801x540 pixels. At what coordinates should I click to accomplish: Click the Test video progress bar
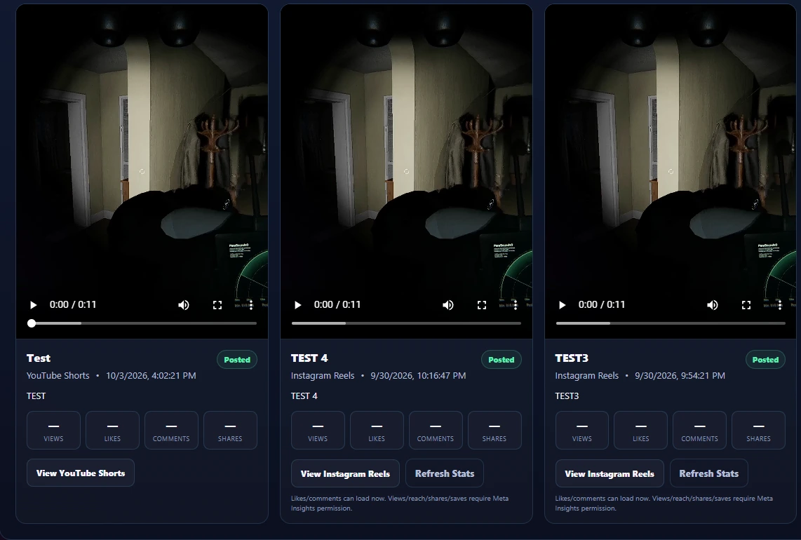(x=142, y=323)
